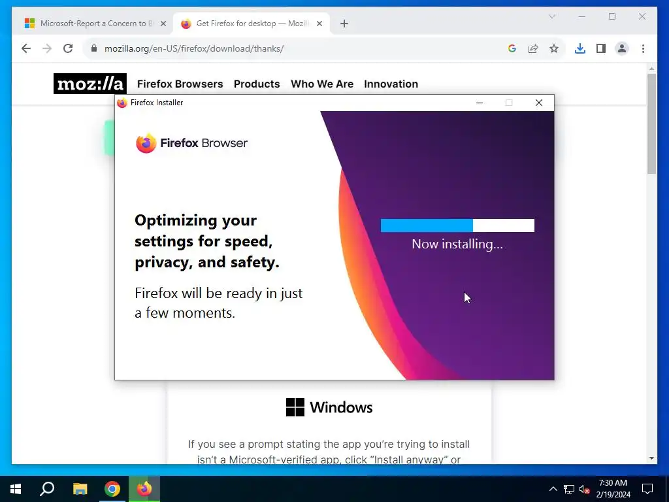Viewport: 669px width, 502px height.
Task: Open a new Chrome tab
Action: click(x=344, y=24)
